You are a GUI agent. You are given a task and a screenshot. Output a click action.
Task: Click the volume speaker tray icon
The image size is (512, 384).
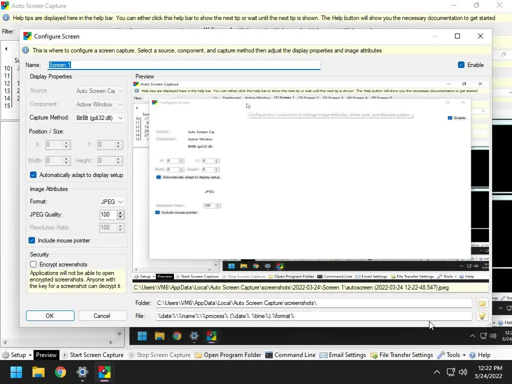click(x=463, y=372)
